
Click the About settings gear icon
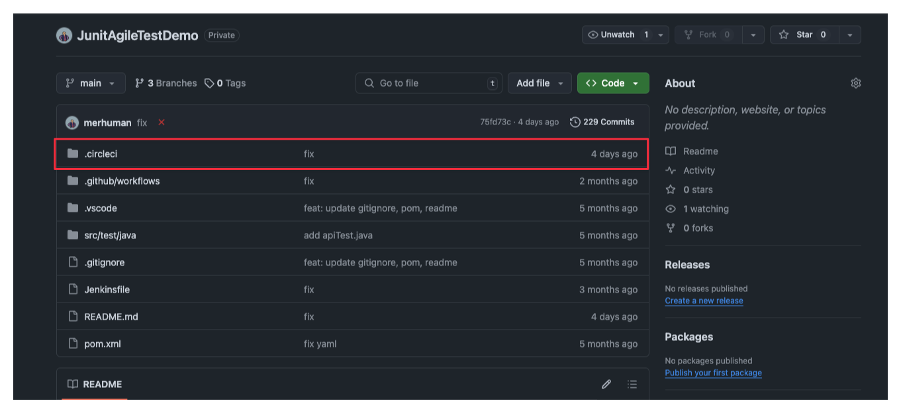tap(855, 83)
